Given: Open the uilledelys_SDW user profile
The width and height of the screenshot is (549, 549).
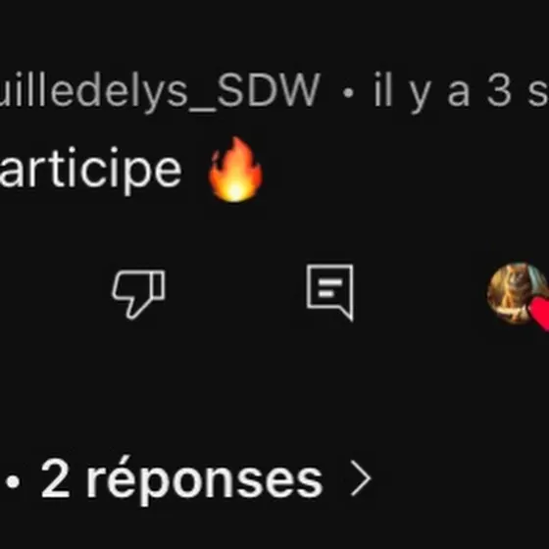Looking at the screenshot, I should coord(160,90).
